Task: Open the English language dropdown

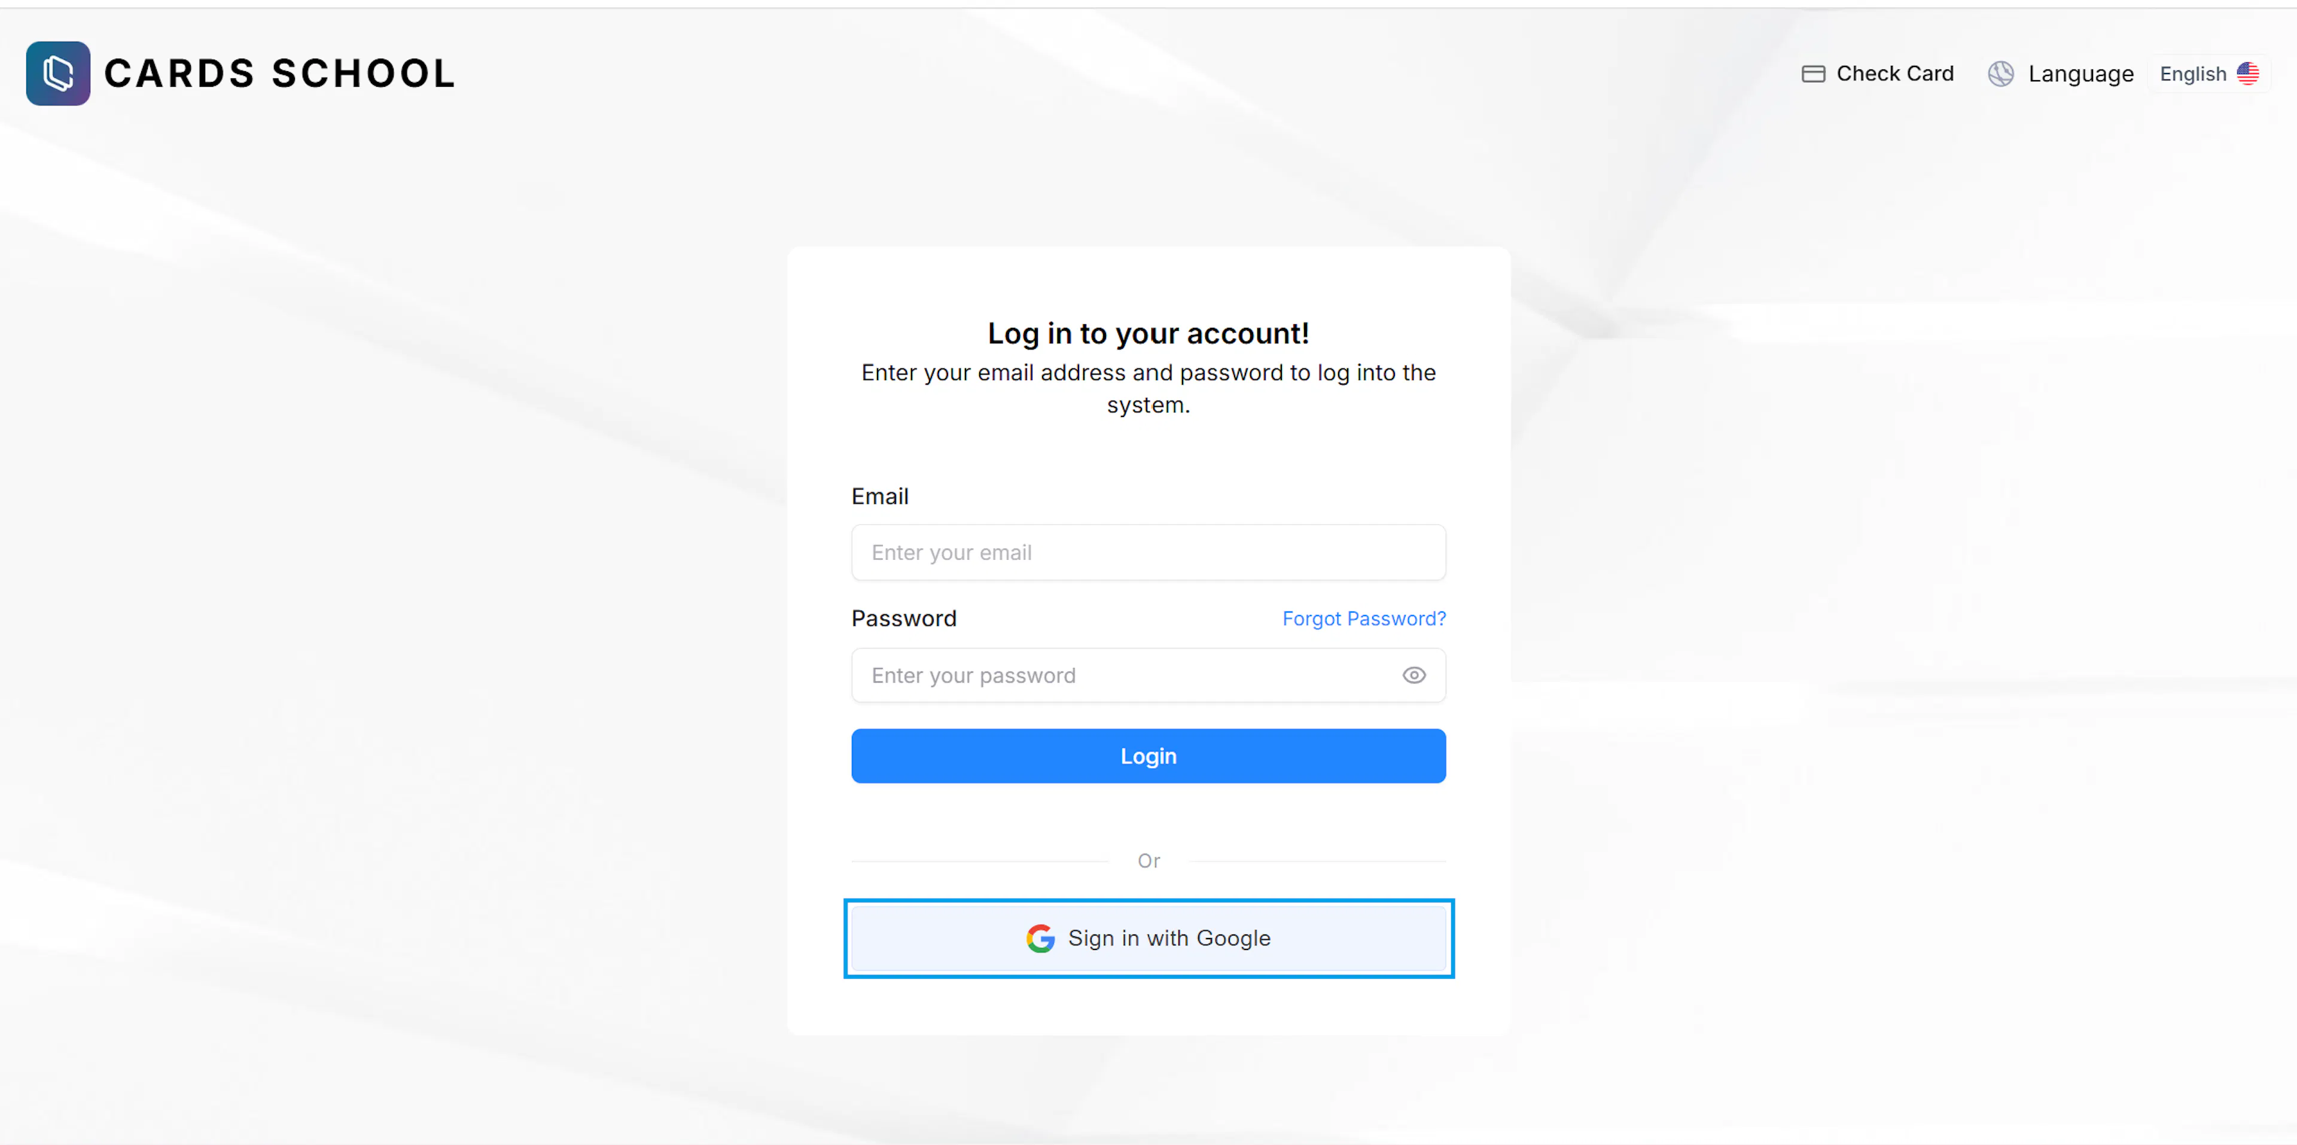Action: tap(2208, 74)
